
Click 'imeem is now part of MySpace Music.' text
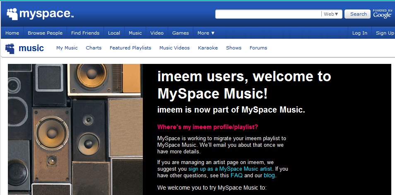pyautogui.click(x=231, y=110)
